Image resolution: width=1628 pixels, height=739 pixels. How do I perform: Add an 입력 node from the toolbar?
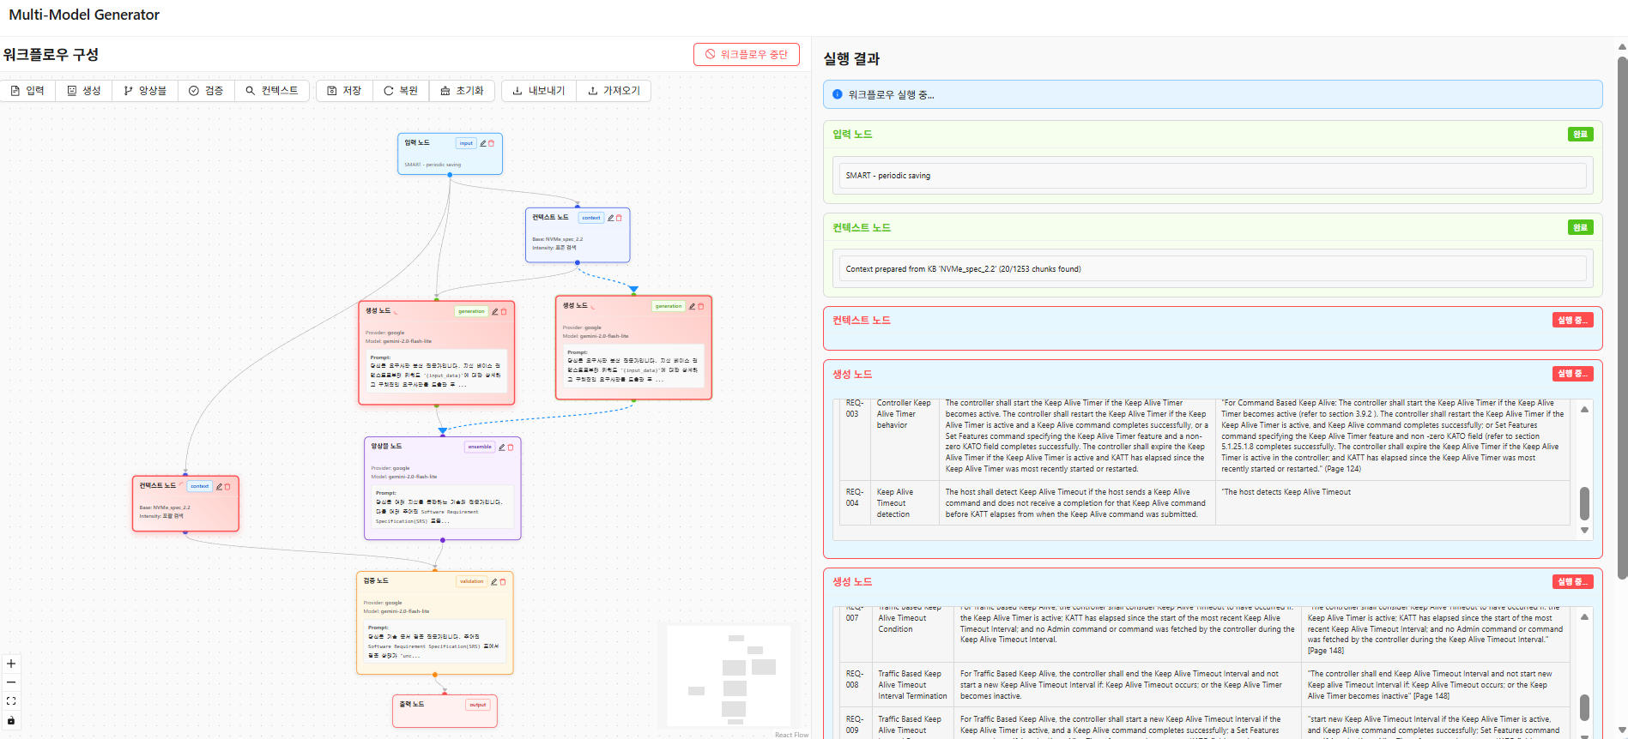click(27, 91)
